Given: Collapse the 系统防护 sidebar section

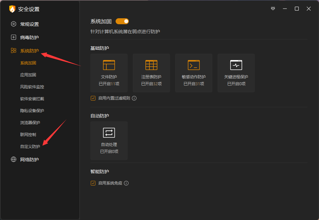Looking at the screenshot, I should pyautogui.click(x=29, y=50).
